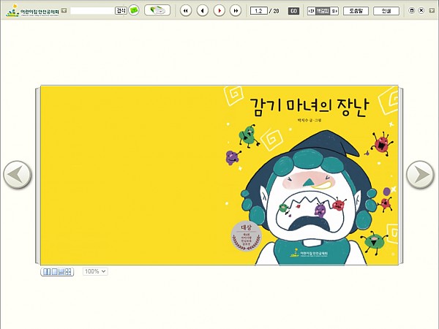Go to the next page with red arrow
This screenshot has height=329, width=439.
pos(219,11)
